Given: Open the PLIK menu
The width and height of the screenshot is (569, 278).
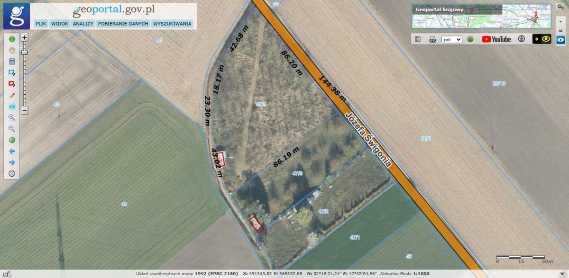Looking at the screenshot, I should pos(41,23).
